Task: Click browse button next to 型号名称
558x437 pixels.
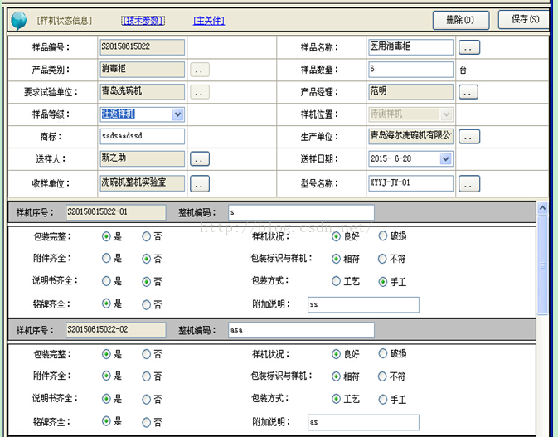Action: point(468,183)
